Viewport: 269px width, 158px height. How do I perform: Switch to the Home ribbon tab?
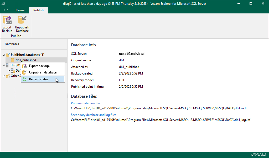point(20,10)
